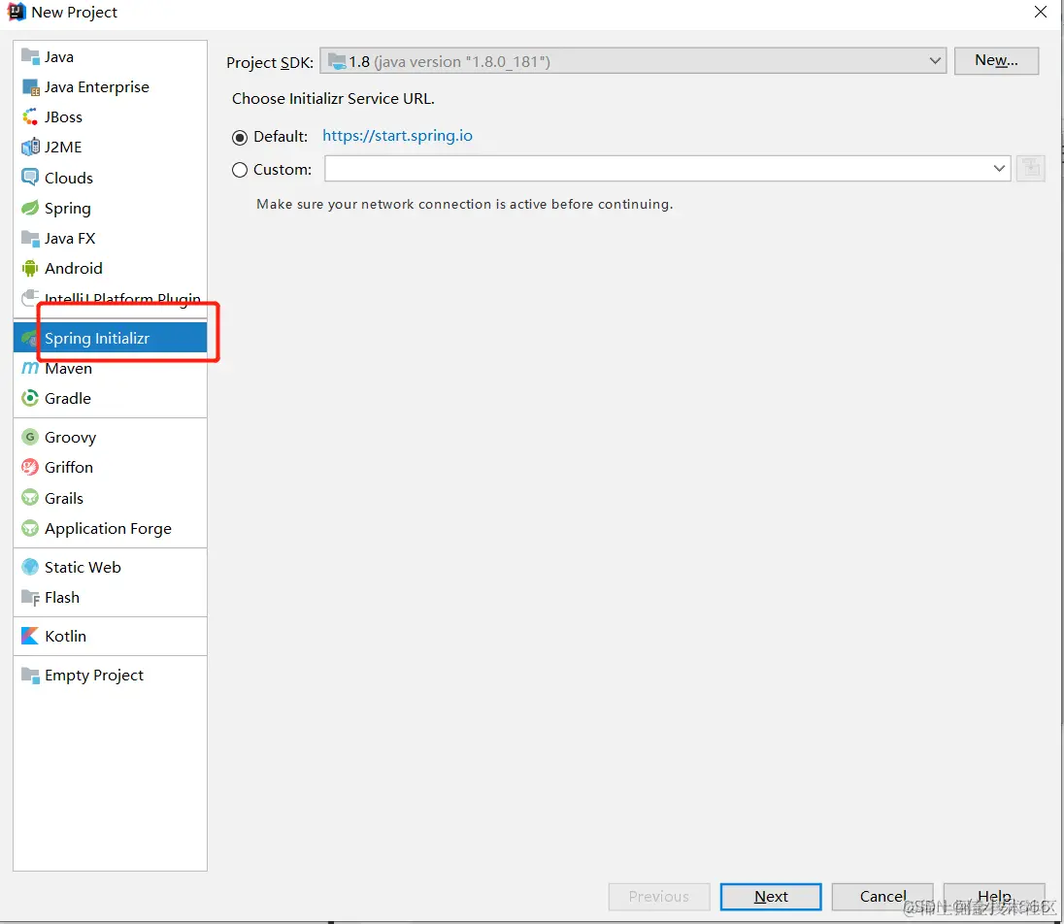The height and width of the screenshot is (924, 1064).
Task: Click the Cancel button
Action: click(x=882, y=897)
